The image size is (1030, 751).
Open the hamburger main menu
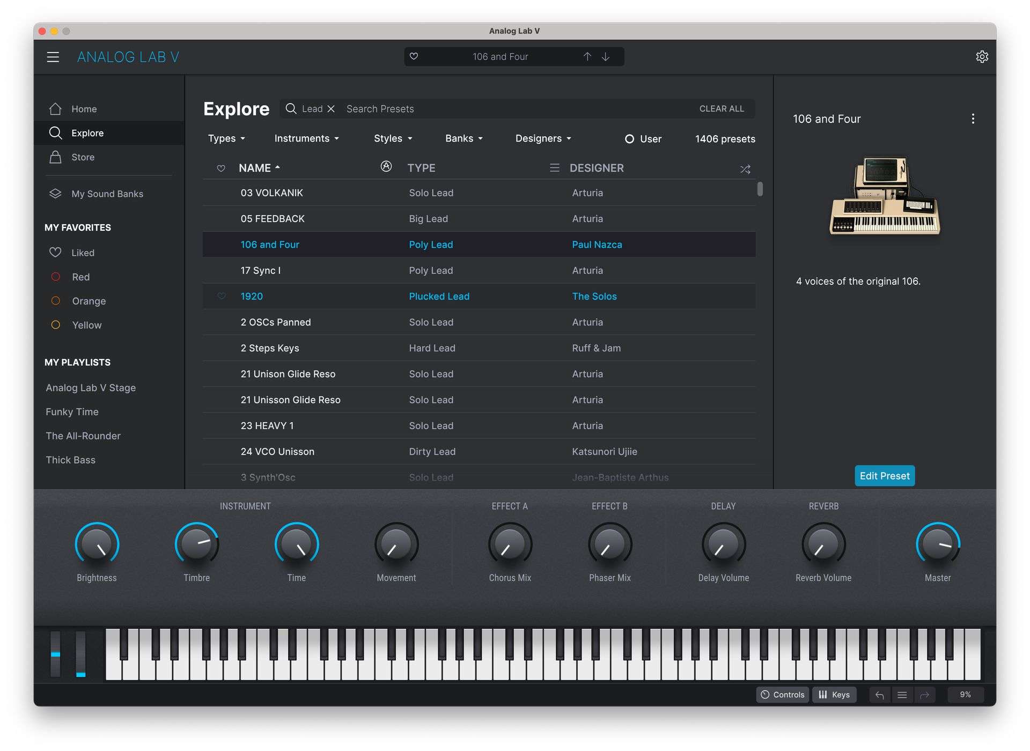click(x=53, y=57)
